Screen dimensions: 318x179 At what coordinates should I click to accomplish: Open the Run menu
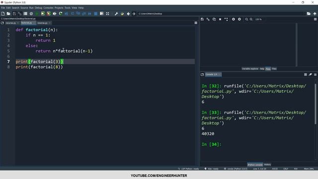[31, 8]
